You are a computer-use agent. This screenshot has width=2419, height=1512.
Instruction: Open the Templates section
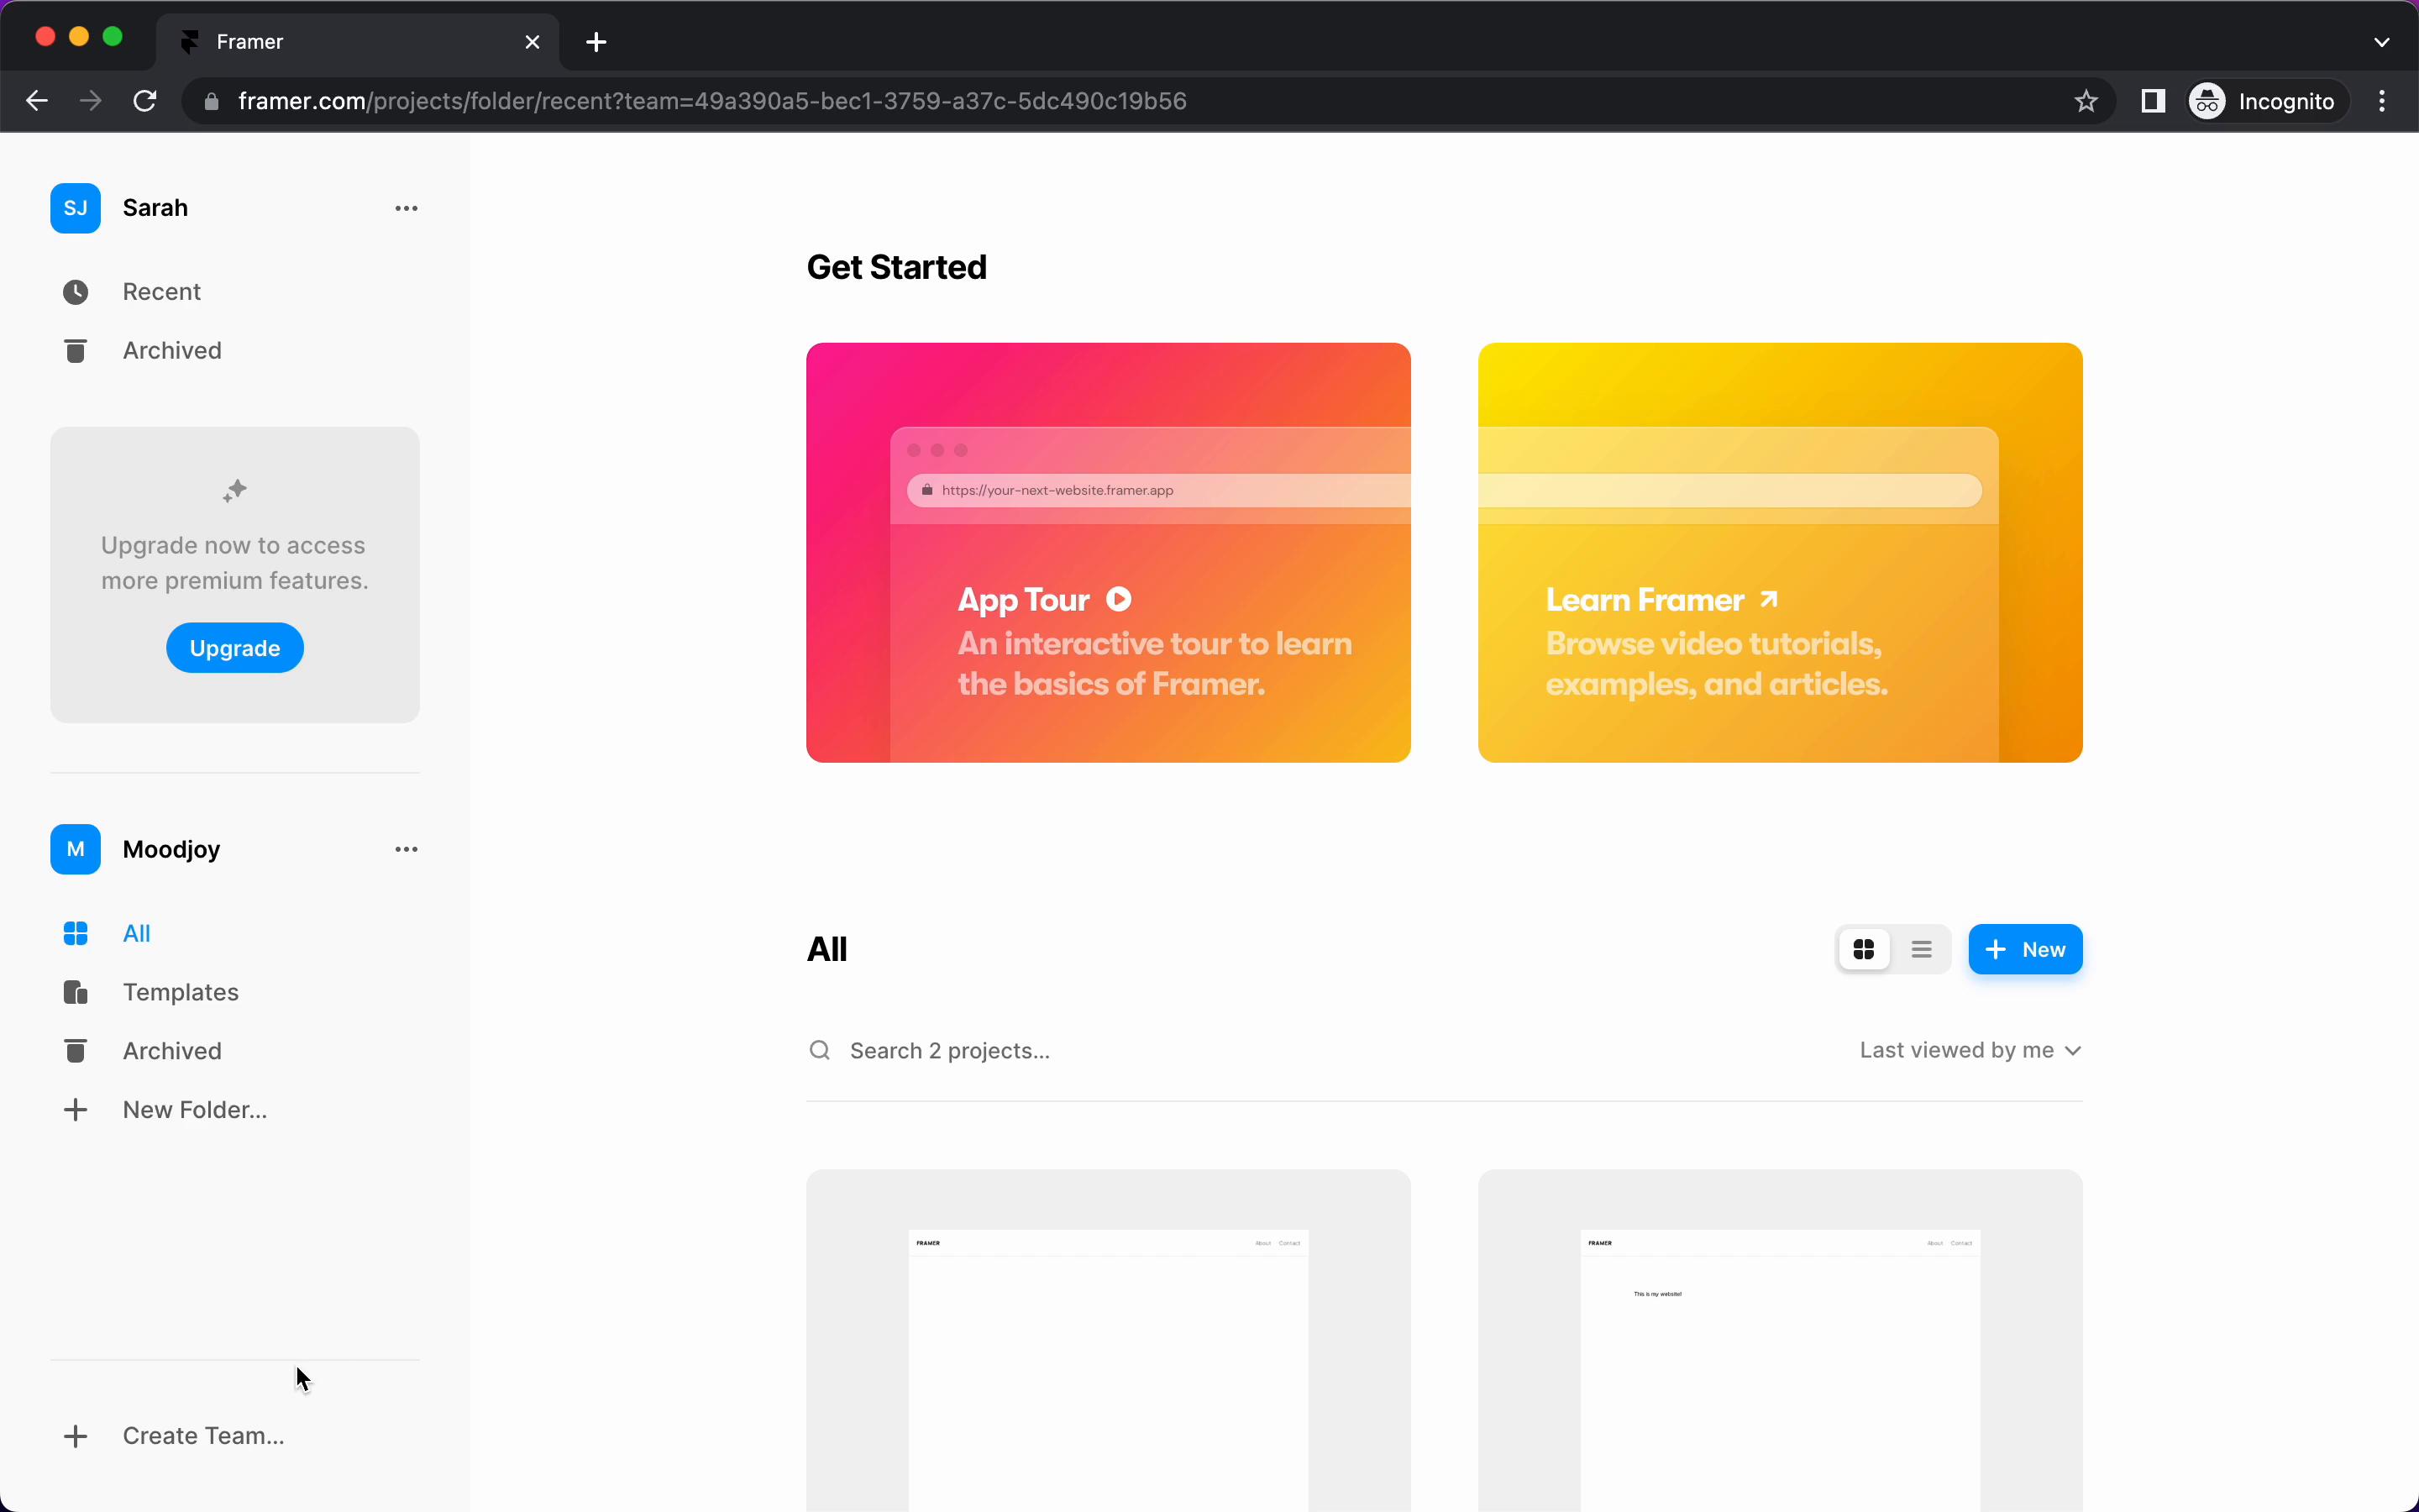point(181,991)
